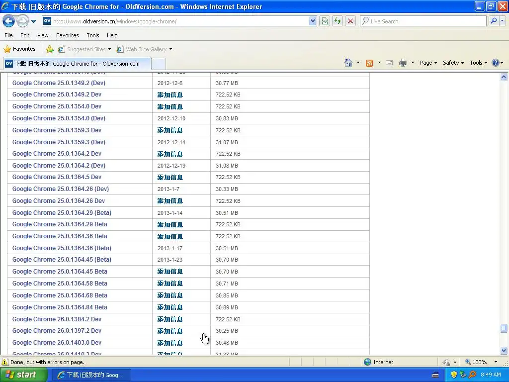
Task: Open Google Chrome 25.0.1354.0 Dev link
Action: (x=57, y=106)
